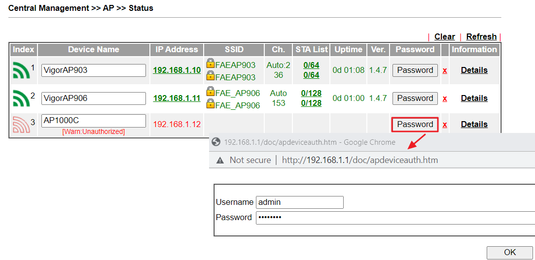Open IP address 192.168.1.10 link

(x=177, y=70)
